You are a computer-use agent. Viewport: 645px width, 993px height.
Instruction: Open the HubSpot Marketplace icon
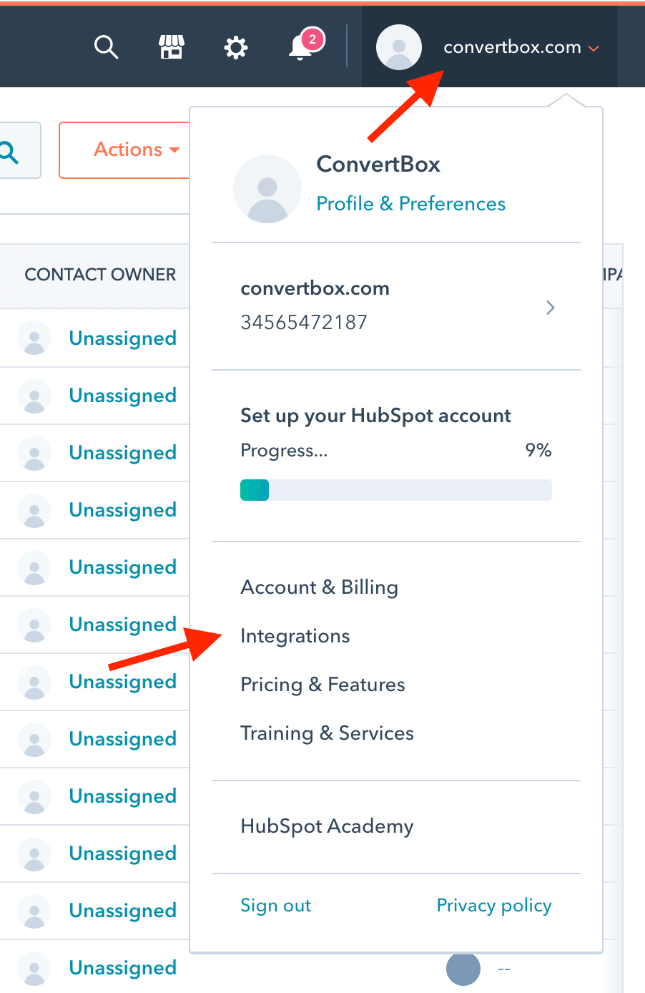pos(171,47)
